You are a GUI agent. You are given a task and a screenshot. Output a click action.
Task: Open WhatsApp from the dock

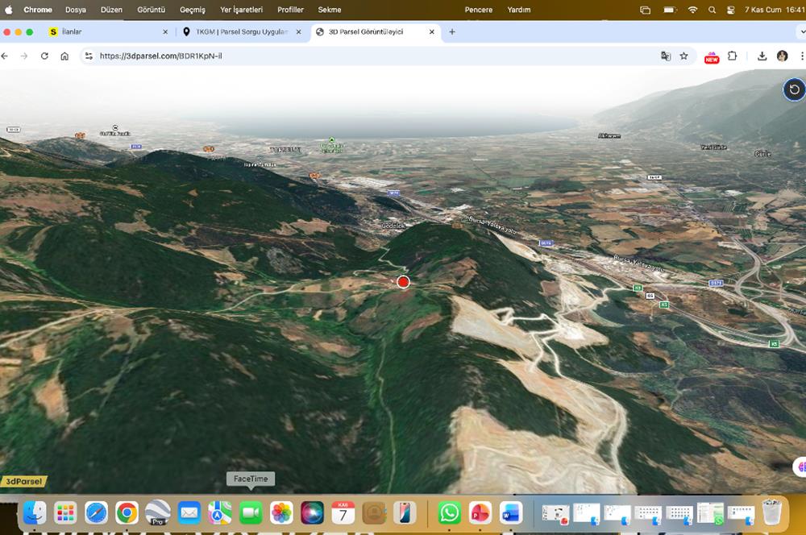tap(449, 512)
